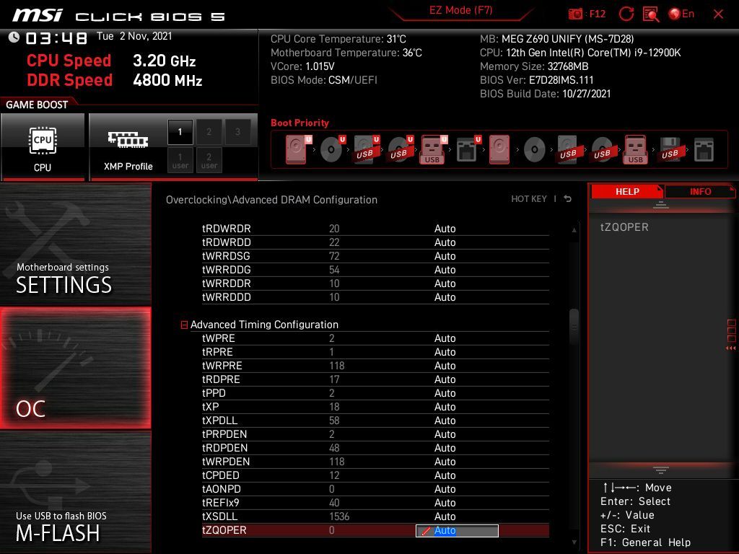Select UEFI network boot icon
The image size is (739, 554).
pyautogui.click(x=468, y=149)
